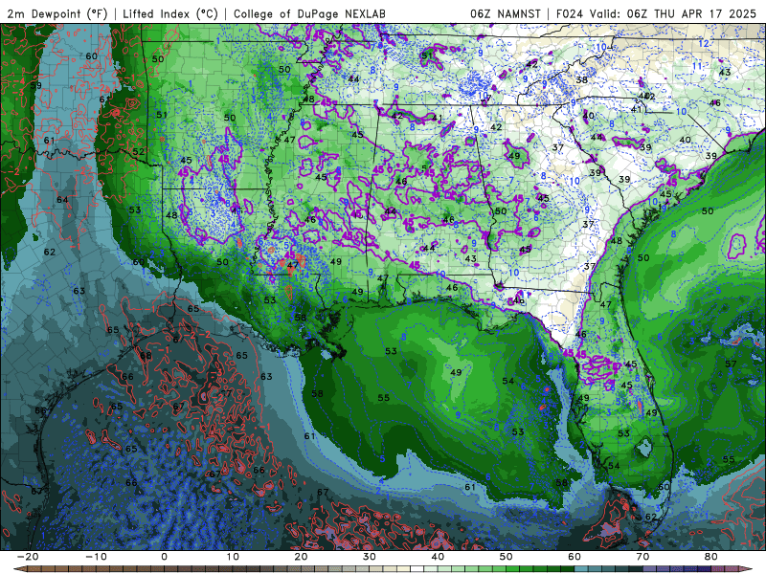Viewport: 766px width, 574px height.
Task: Click the '10' label under the color scale
Action: tap(233, 557)
